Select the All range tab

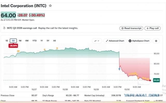tap(54, 41)
